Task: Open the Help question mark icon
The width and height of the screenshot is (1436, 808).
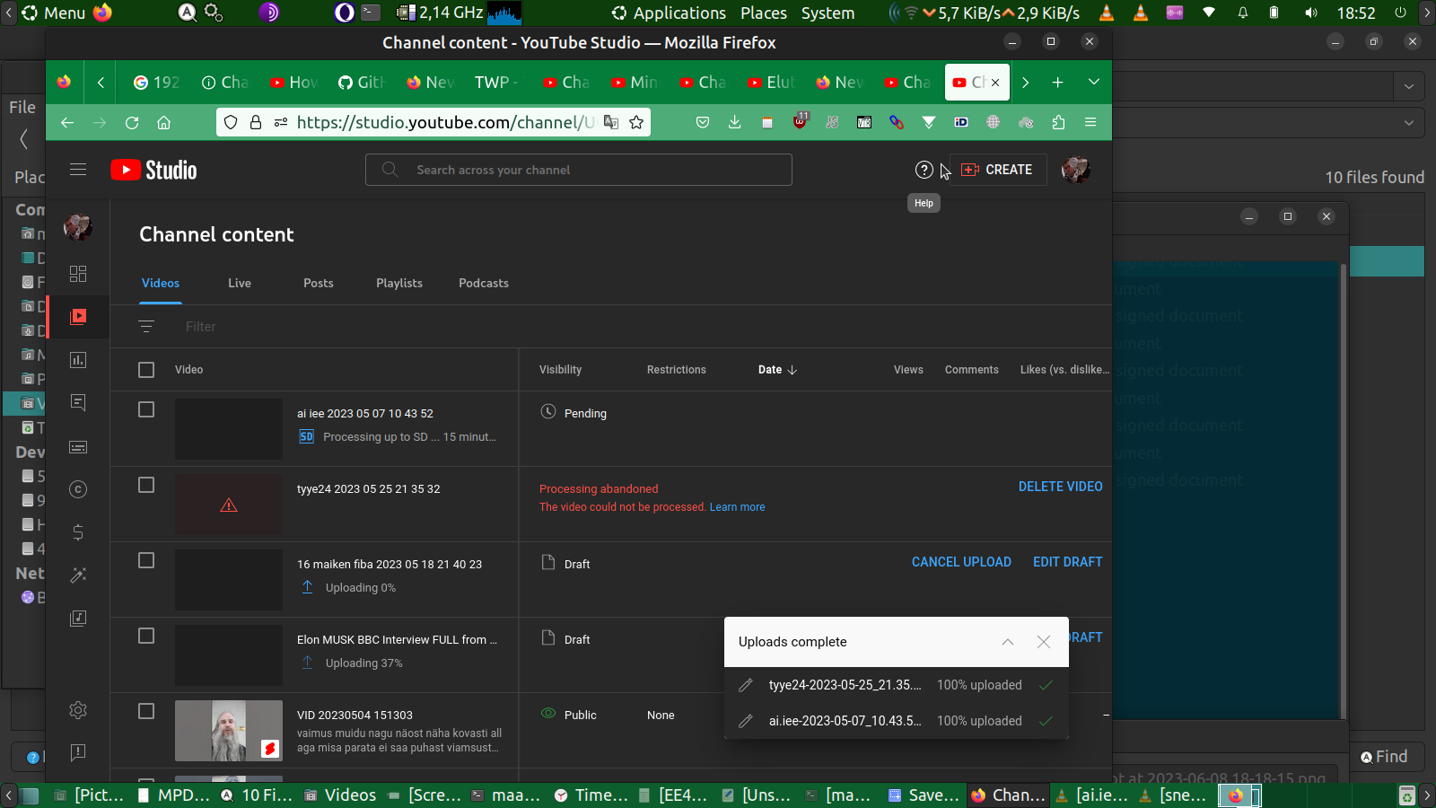Action: [924, 170]
